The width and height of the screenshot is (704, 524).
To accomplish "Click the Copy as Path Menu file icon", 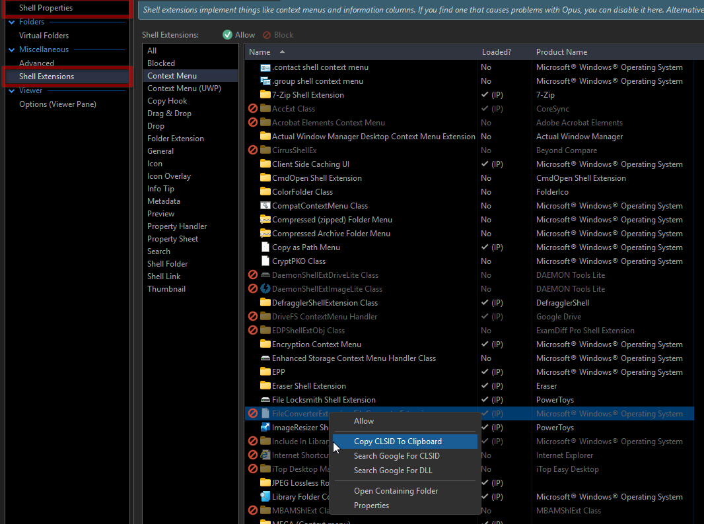I will pos(265,247).
